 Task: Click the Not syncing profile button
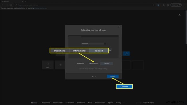176,5
